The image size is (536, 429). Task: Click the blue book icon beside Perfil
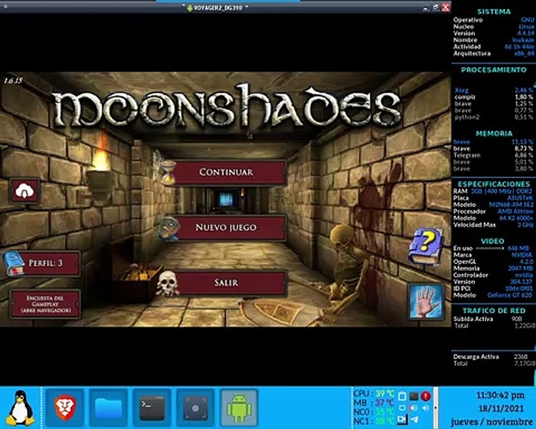[13, 263]
